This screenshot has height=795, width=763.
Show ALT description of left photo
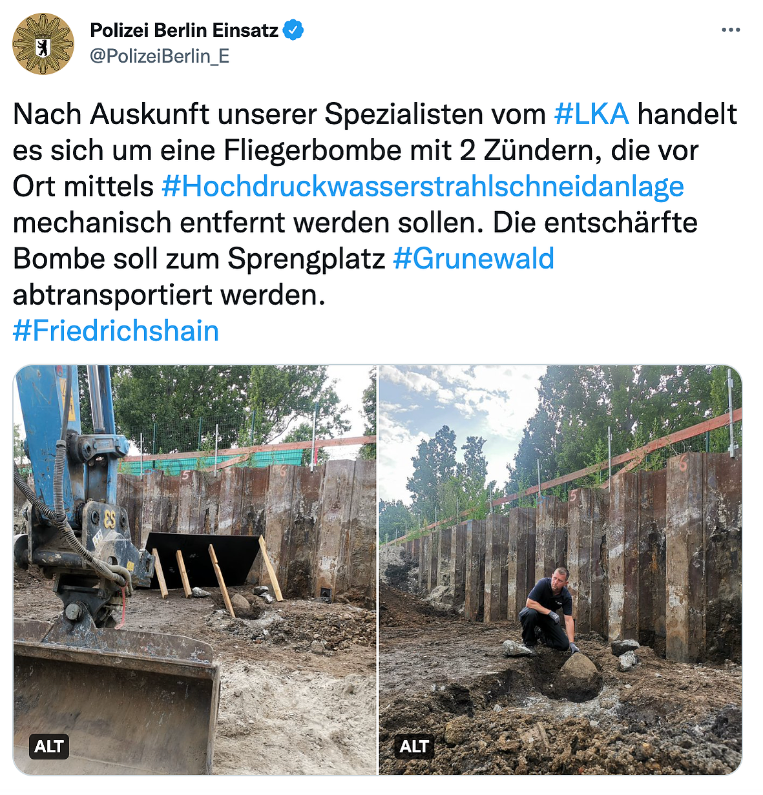pos(49,747)
